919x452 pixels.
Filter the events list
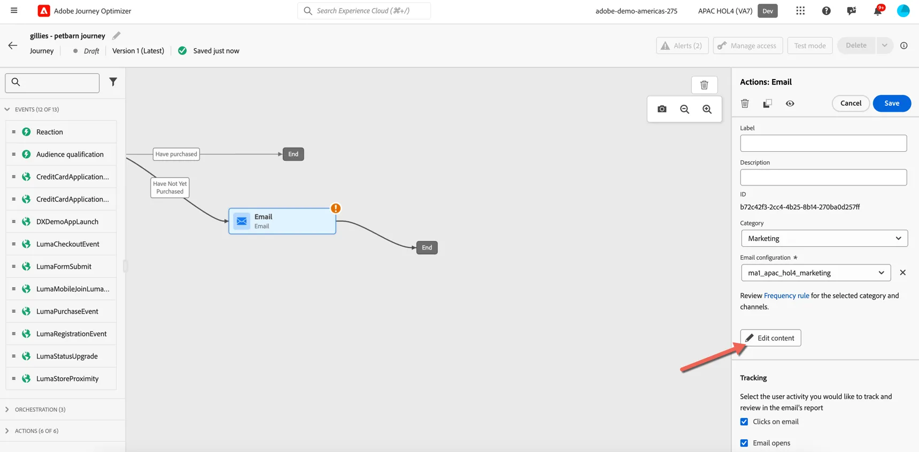113,82
